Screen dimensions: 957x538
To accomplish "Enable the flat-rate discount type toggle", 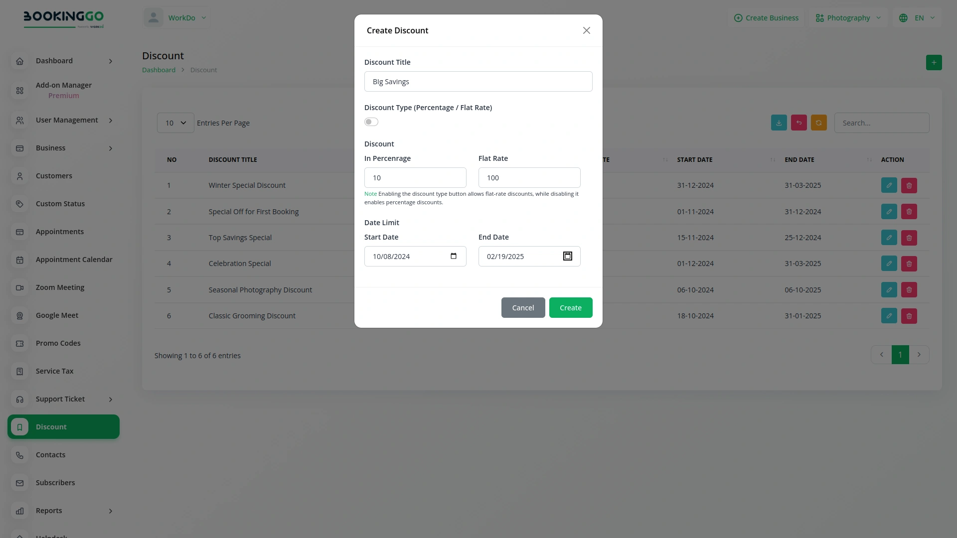I will [371, 122].
